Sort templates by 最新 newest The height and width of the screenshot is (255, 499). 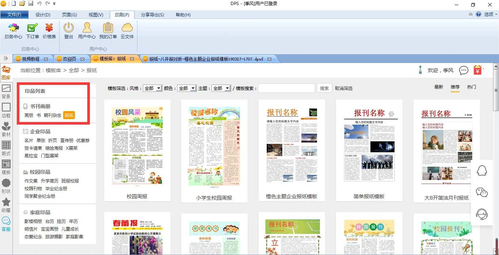coord(439,87)
